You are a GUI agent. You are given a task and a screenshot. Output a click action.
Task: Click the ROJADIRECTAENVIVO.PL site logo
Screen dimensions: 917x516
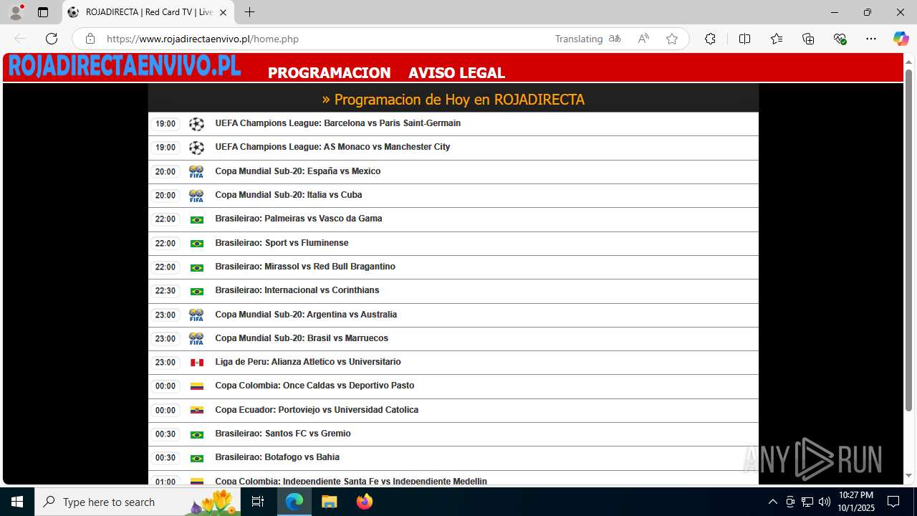pos(125,65)
